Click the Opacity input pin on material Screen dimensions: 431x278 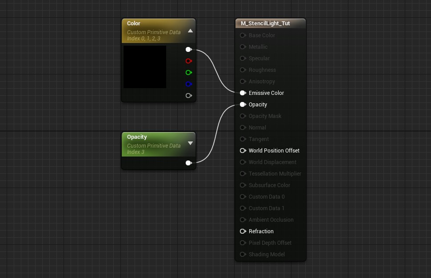click(243, 105)
